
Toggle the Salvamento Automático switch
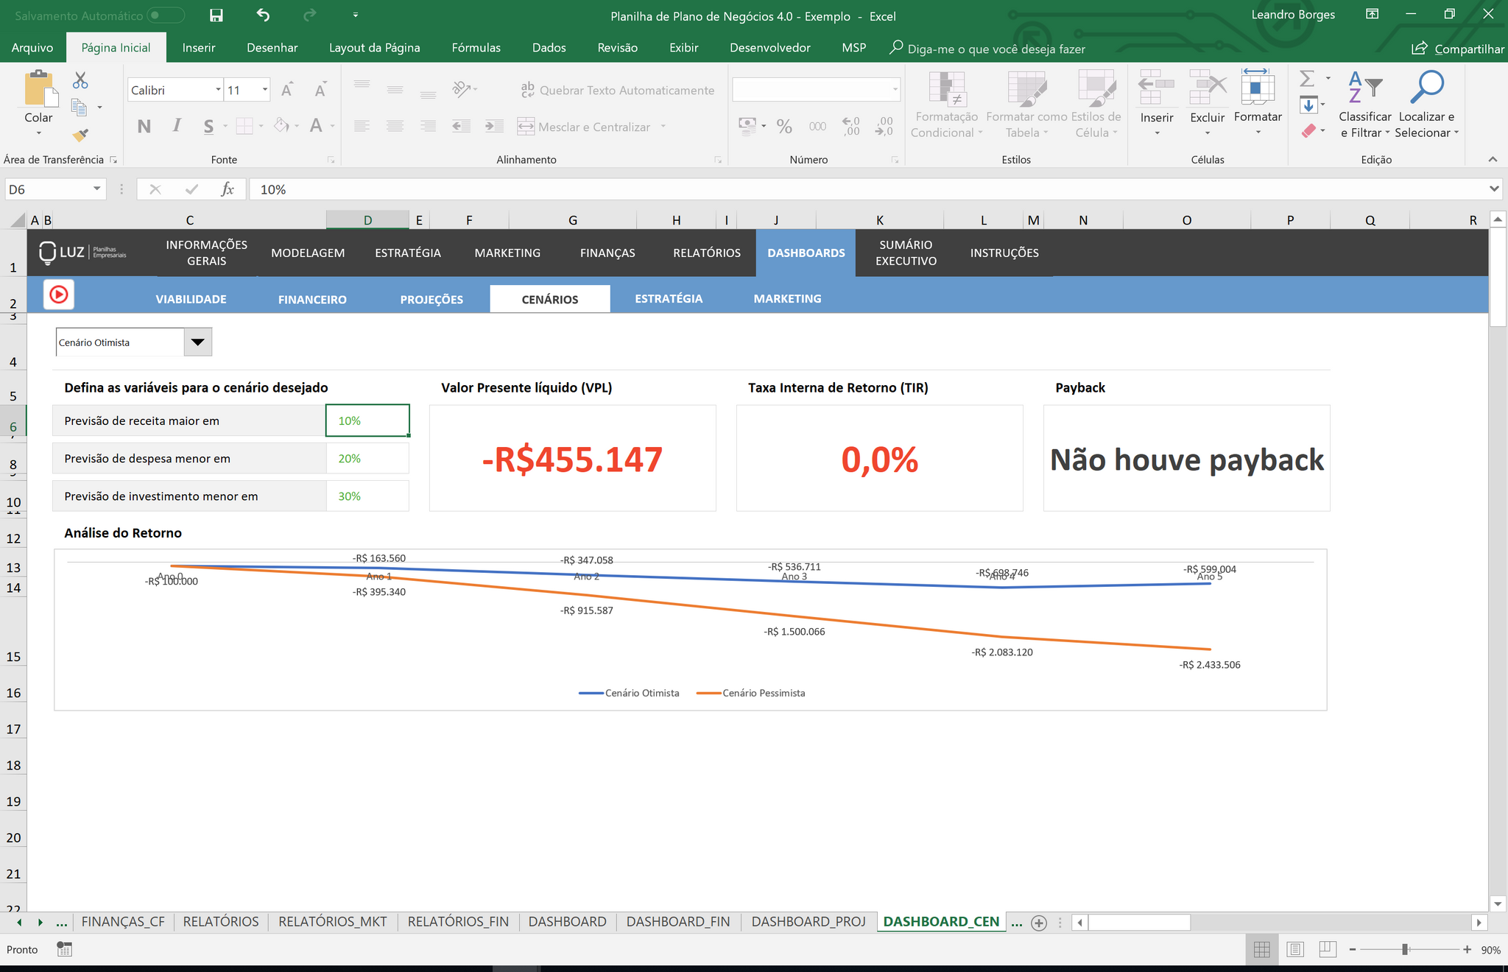tap(165, 15)
